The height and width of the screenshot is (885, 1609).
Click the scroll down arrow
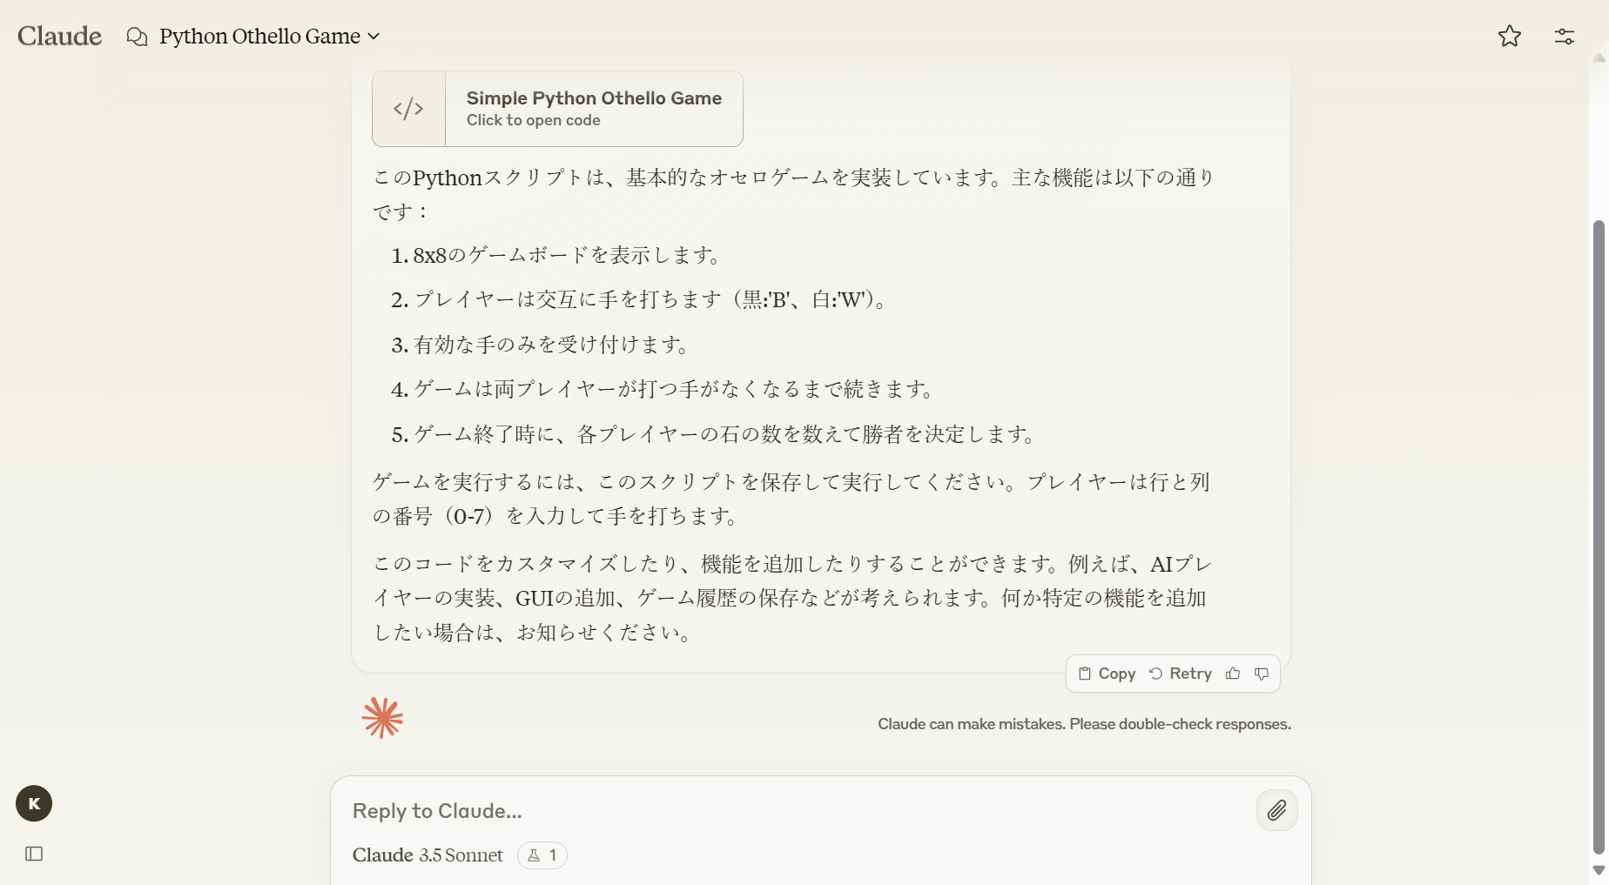tap(1598, 870)
